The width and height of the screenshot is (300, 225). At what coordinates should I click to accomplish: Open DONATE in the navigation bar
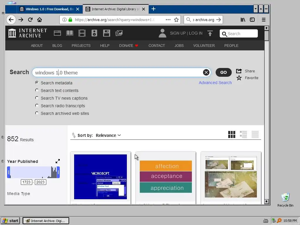[128, 45]
